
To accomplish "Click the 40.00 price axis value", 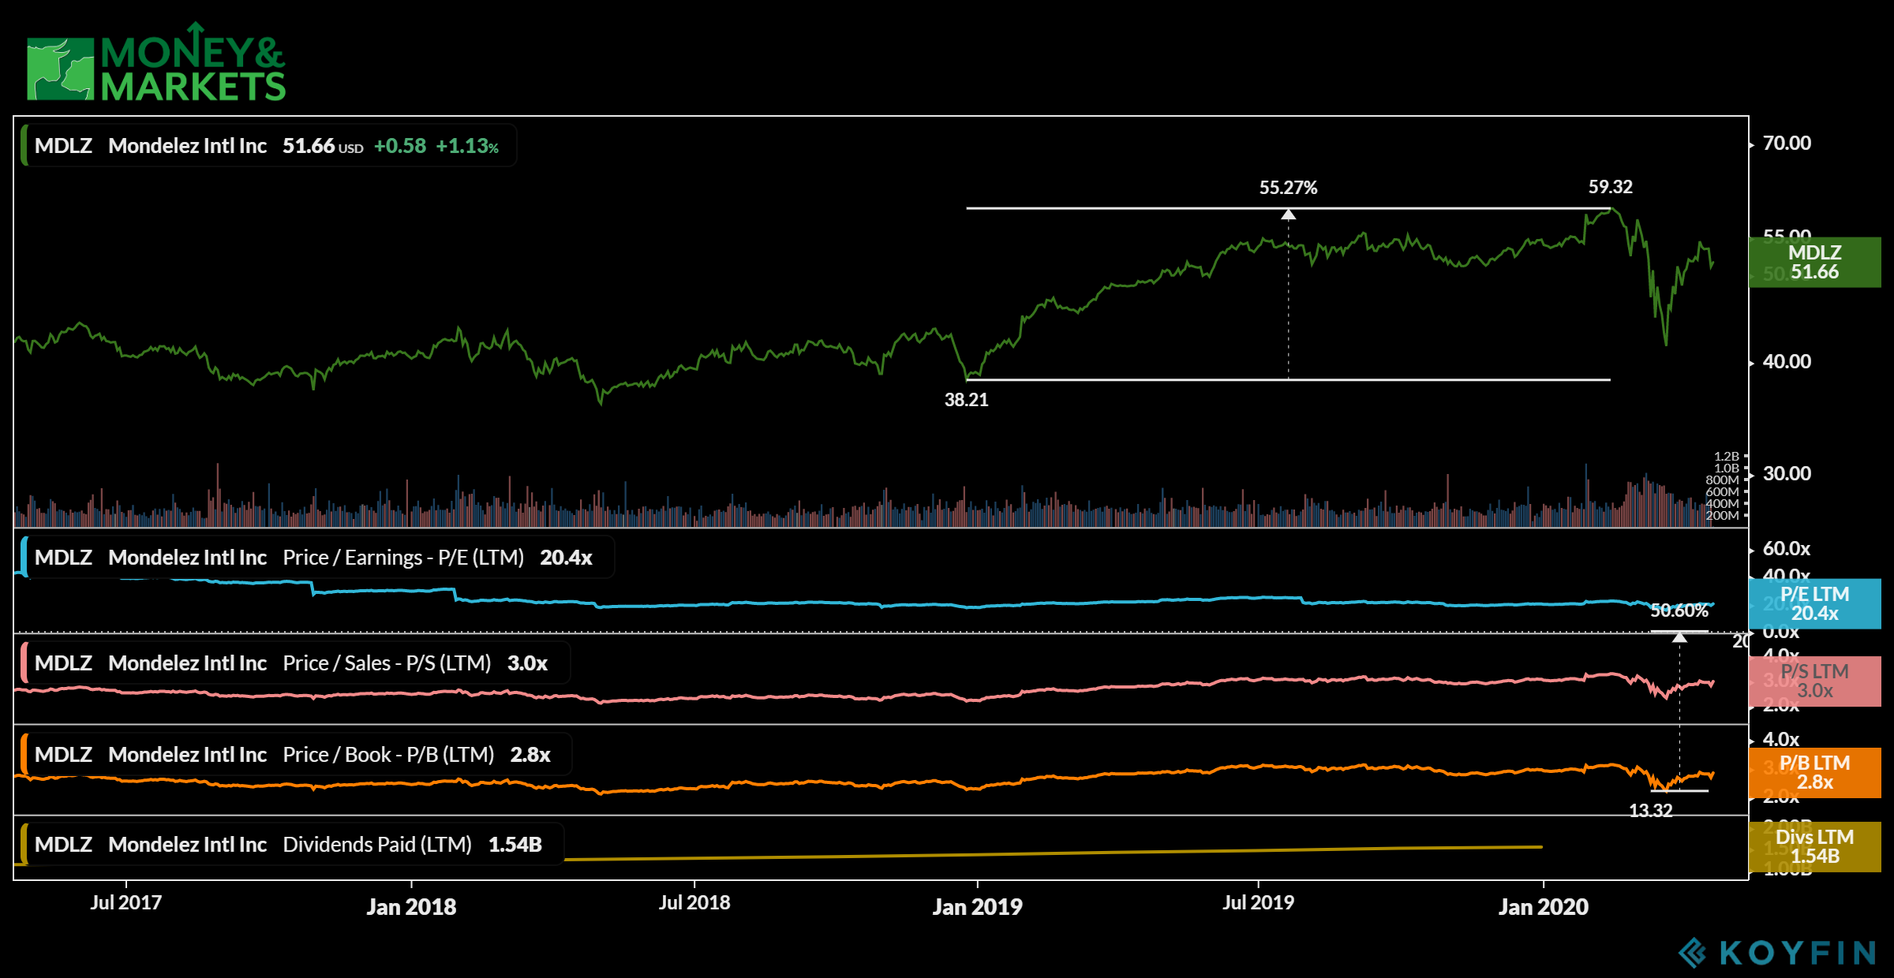I will coord(1787,361).
